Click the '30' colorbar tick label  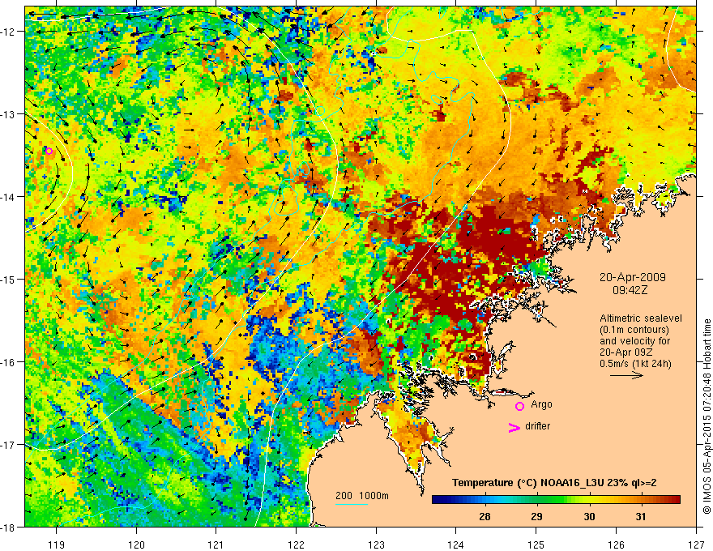(x=589, y=516)
